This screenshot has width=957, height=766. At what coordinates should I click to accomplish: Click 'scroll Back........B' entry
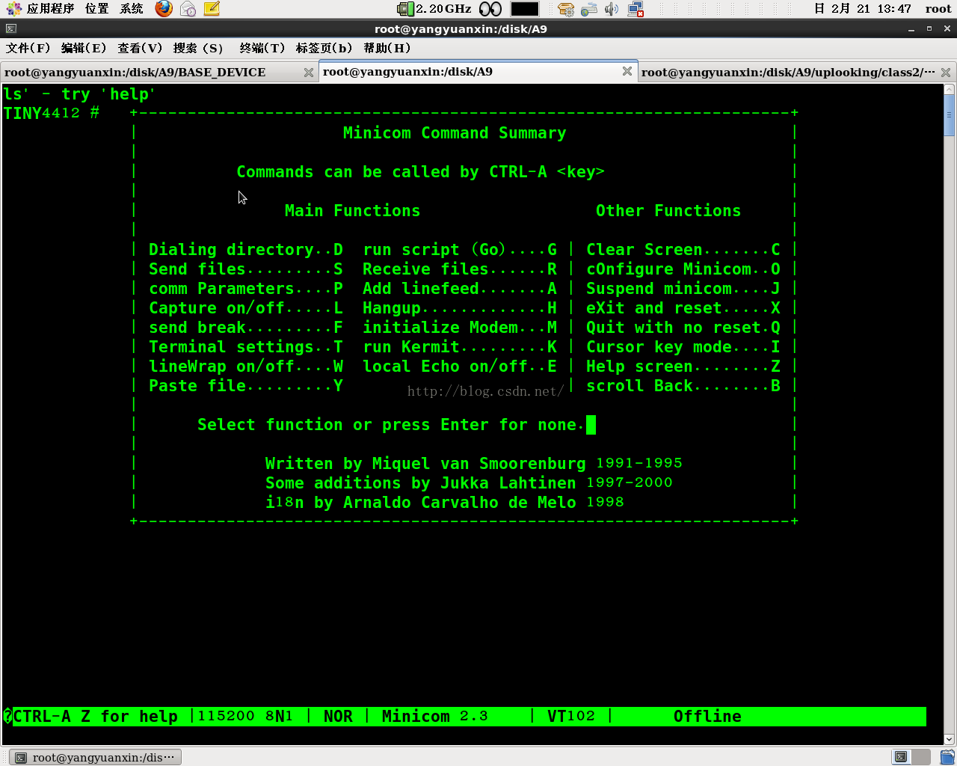[683, 386]
